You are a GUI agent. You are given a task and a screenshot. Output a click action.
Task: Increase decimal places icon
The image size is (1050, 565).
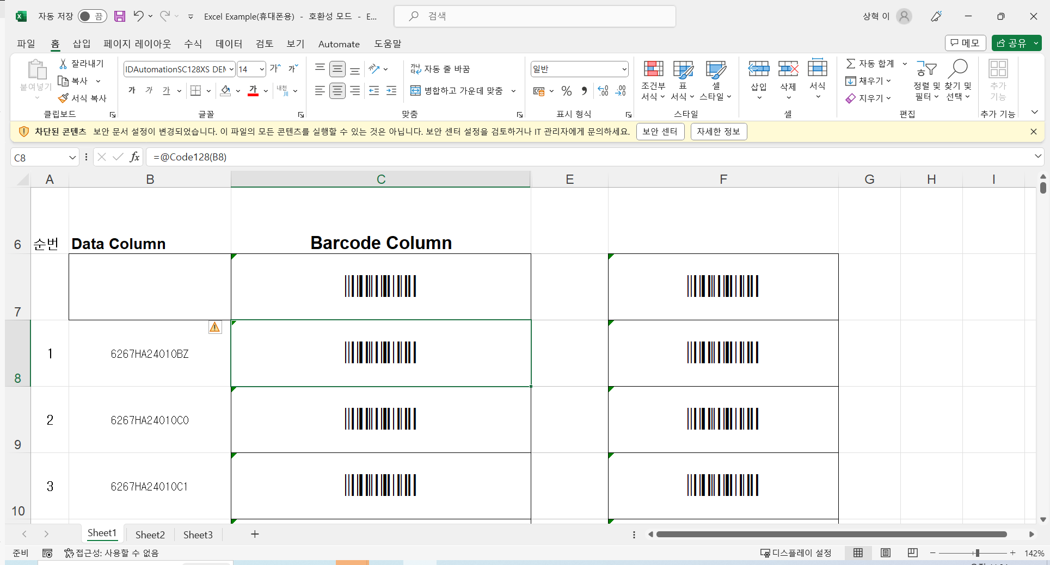click(x=603, y=91)
